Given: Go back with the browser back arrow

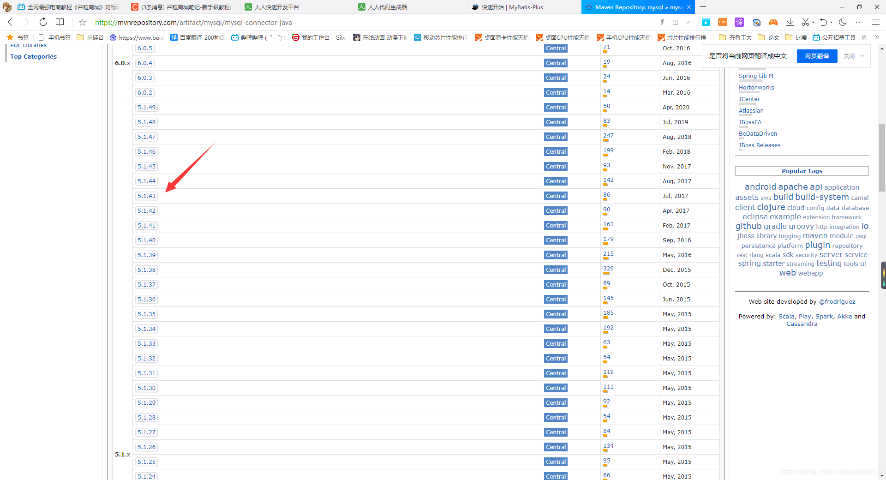Looking at the screenshot, I should [x=10, y=22].
